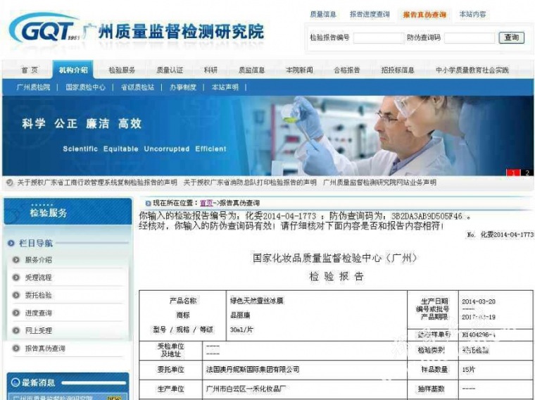Open 质监信息 navigation item
The height and width of the screenshot is (400, 535).
pos(251,70)
